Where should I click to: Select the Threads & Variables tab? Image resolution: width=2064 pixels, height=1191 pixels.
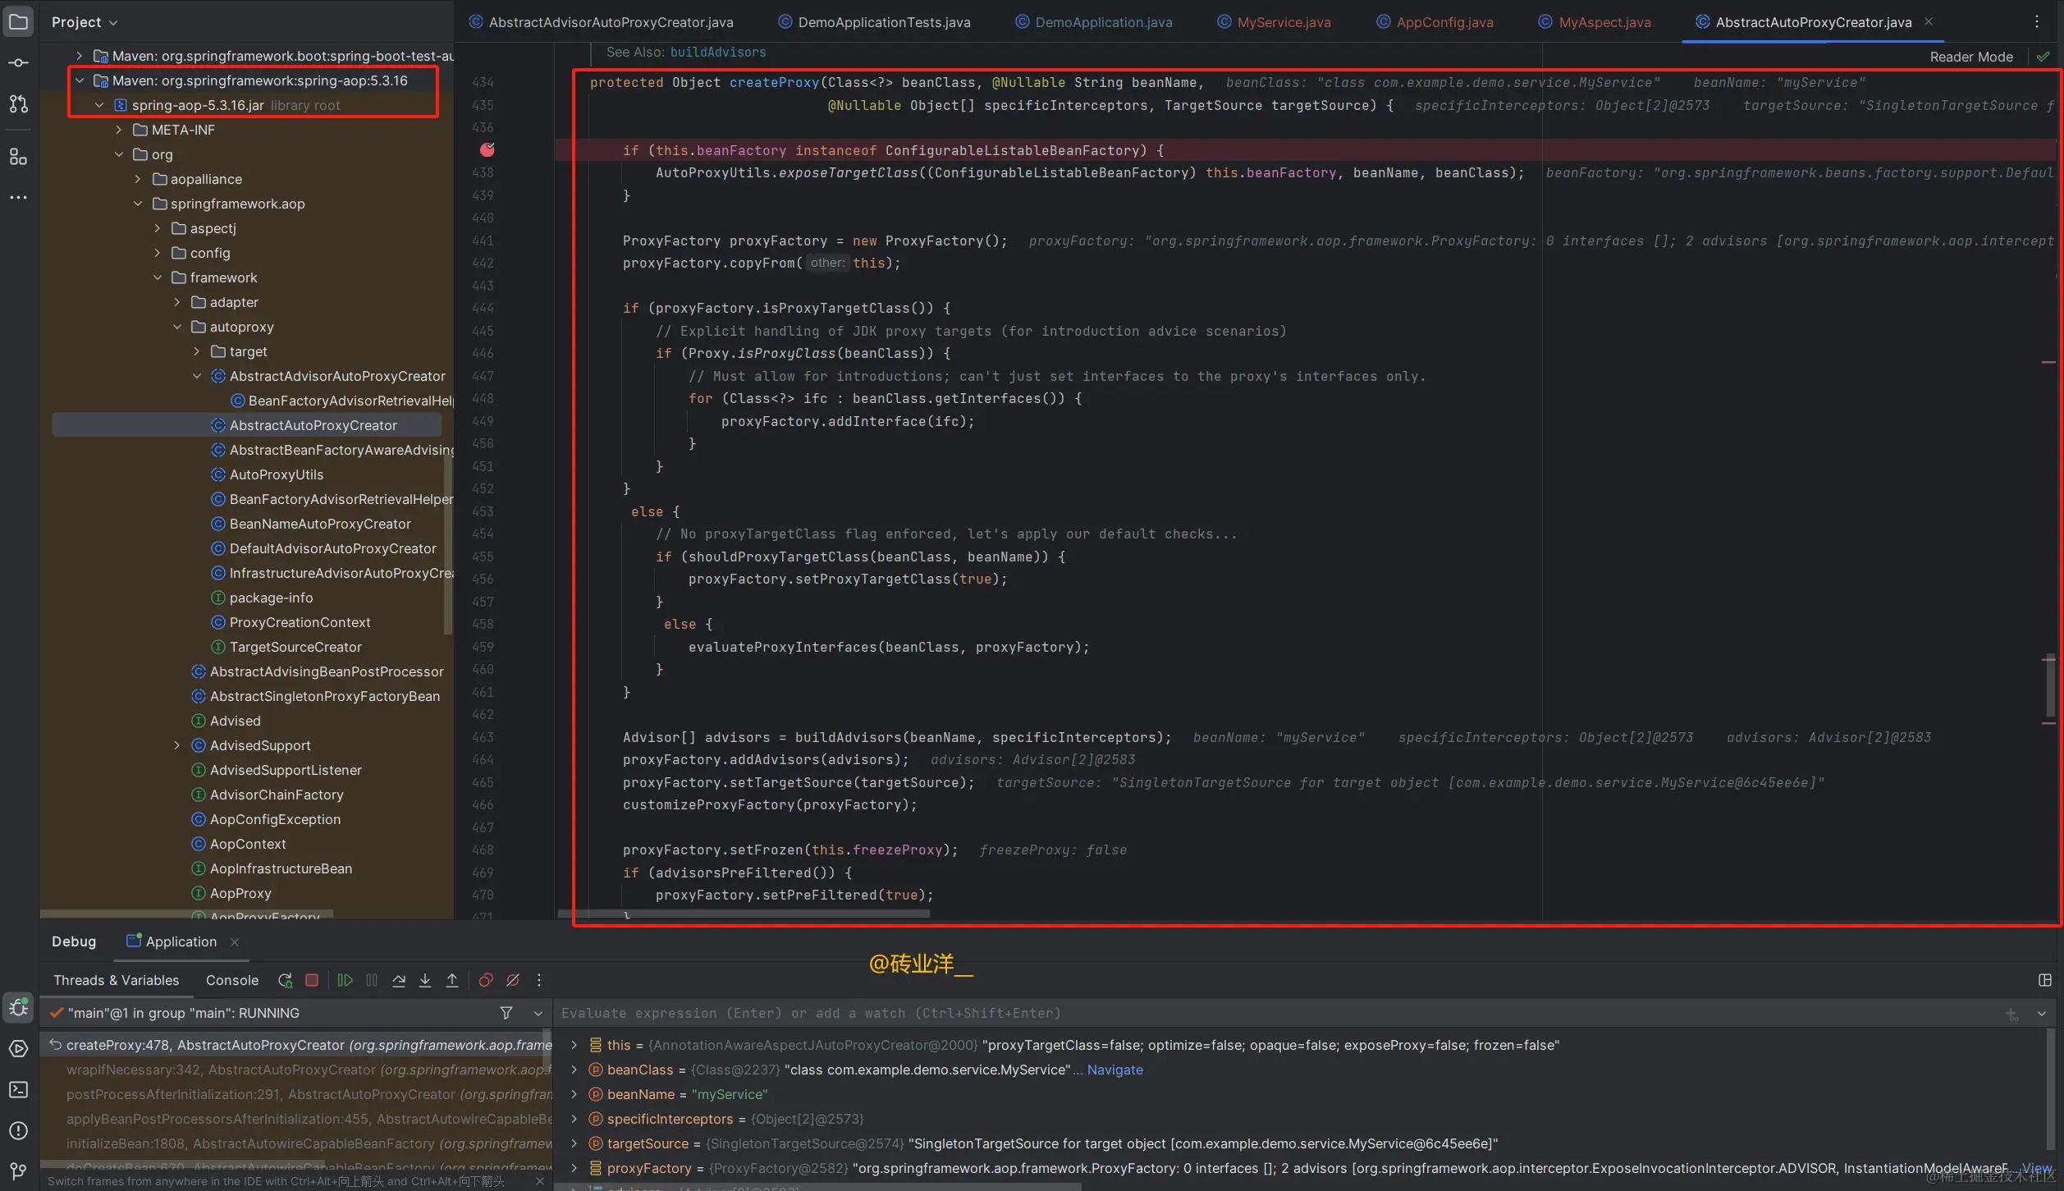(116, 980)
